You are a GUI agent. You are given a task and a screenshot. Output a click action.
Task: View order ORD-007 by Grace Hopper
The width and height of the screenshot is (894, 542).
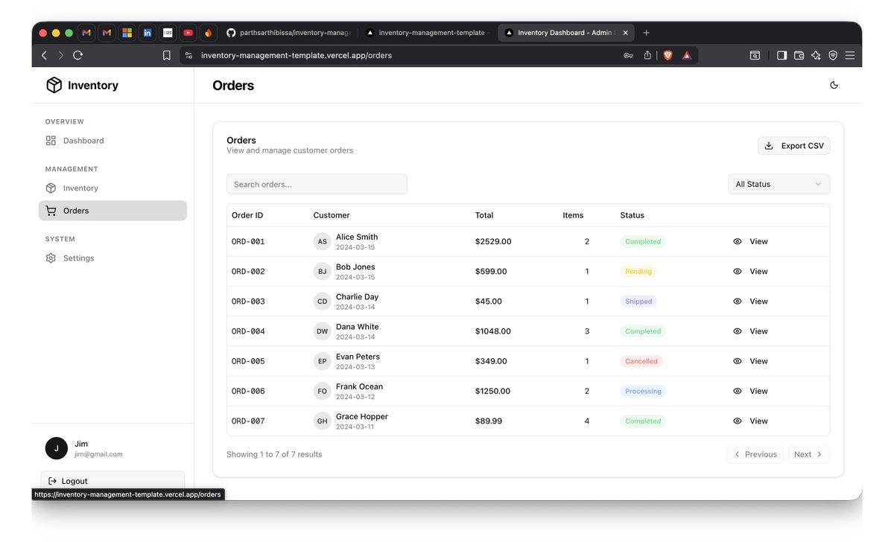750,421
